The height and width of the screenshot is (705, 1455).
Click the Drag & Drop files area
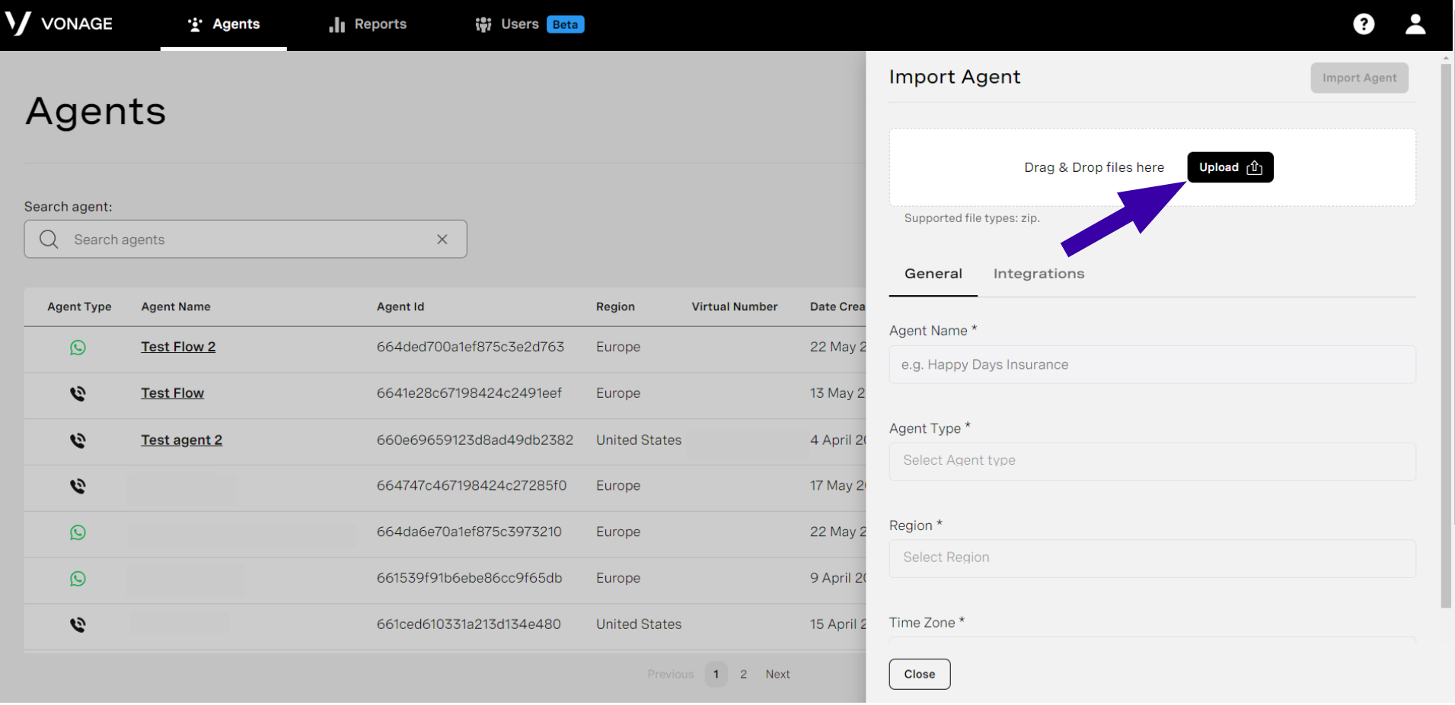(x=1153, y=167)
